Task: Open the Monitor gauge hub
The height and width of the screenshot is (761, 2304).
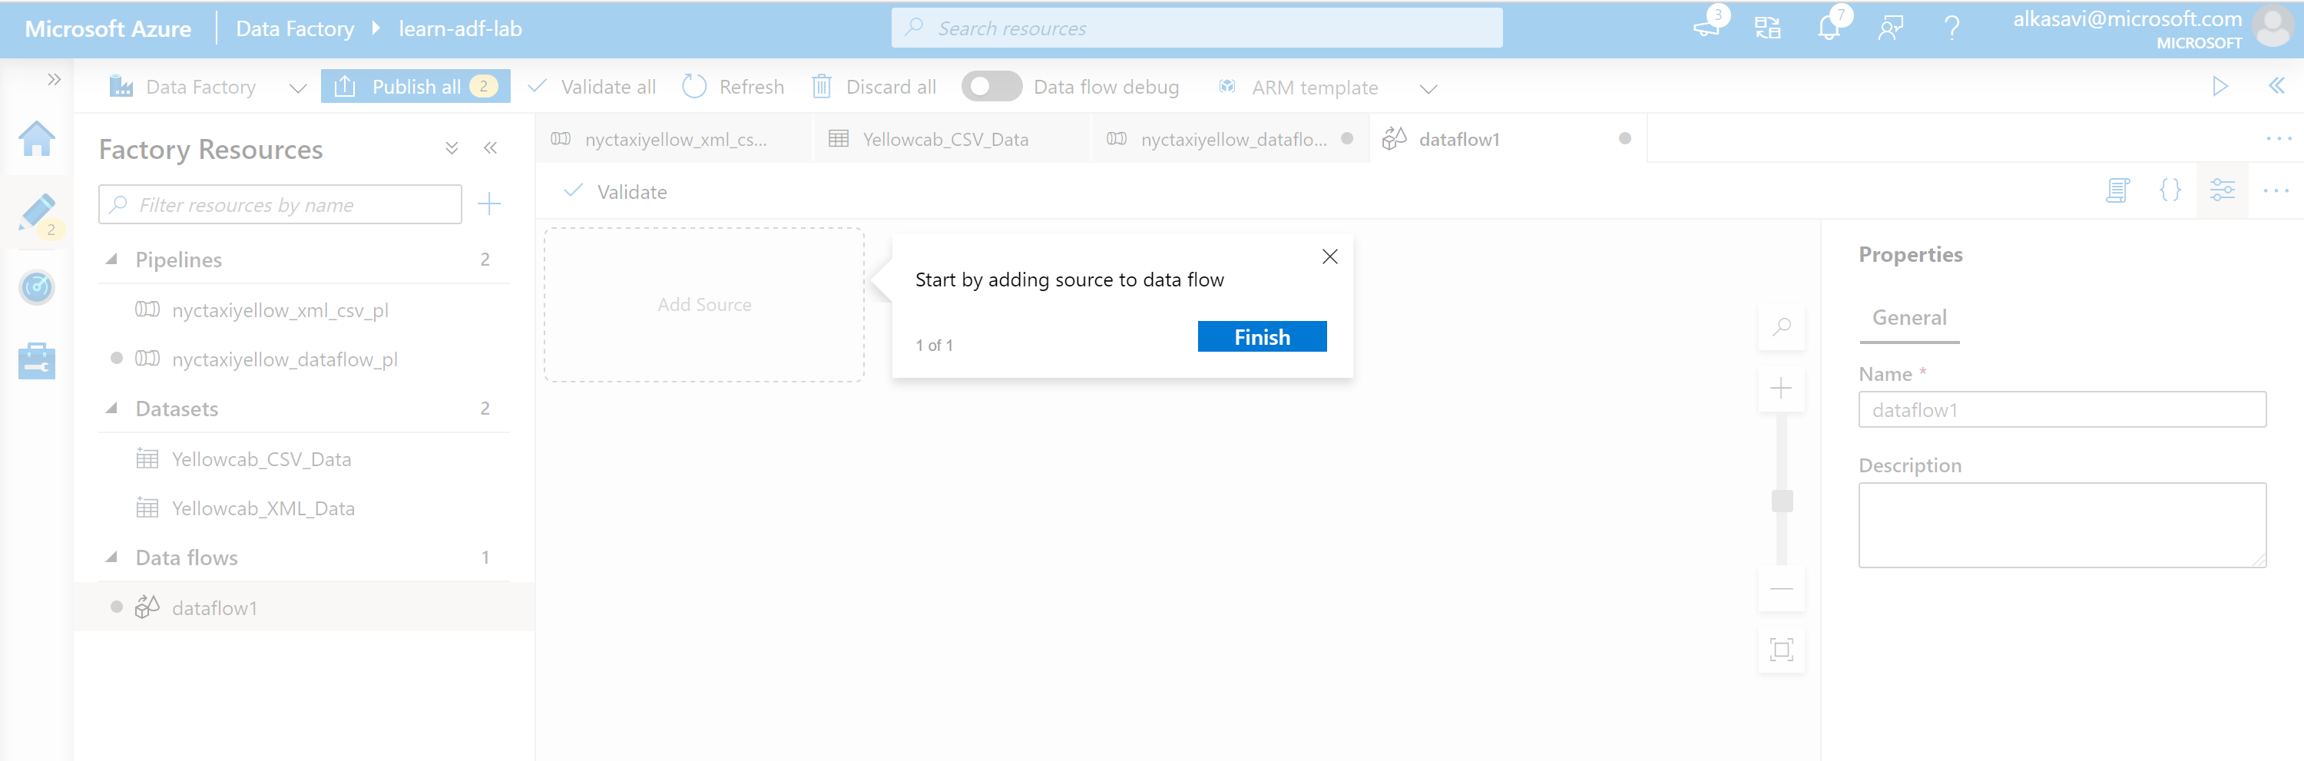Action: pyautogui.click(x=37, y=287)
